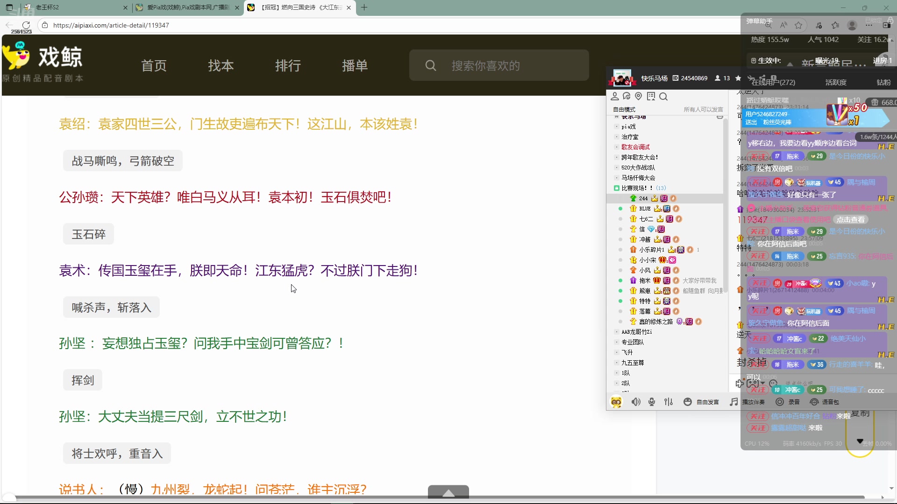897x504 pixels.
Task: Click the back-to-top arrow button at page bottom
Action: 448,492
